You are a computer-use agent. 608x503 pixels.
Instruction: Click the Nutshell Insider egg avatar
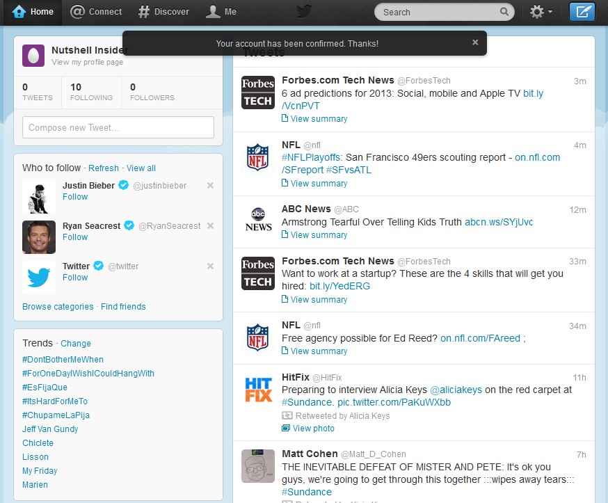tap(33, 56)
